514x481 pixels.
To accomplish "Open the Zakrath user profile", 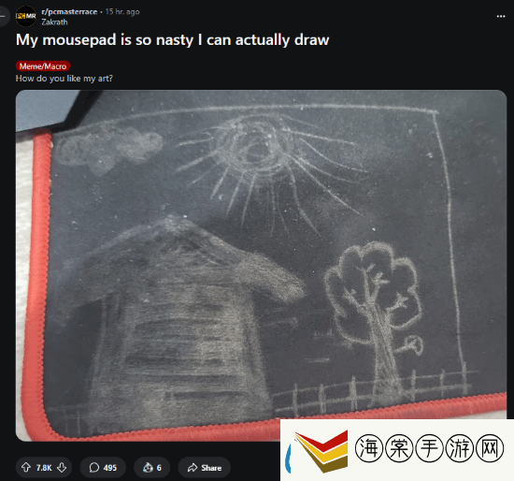I will tap(54, 22).
